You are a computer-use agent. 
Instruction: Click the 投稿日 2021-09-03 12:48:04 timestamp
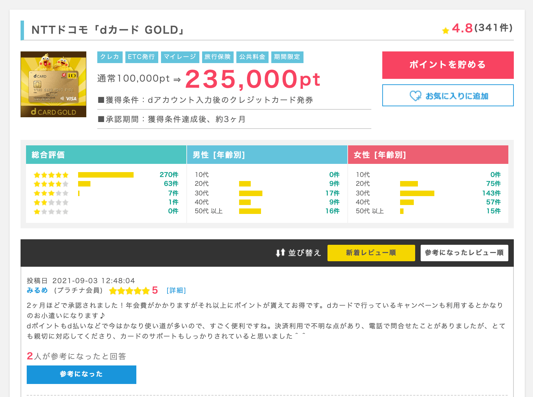pyautogui.click(x=81, y=281)
